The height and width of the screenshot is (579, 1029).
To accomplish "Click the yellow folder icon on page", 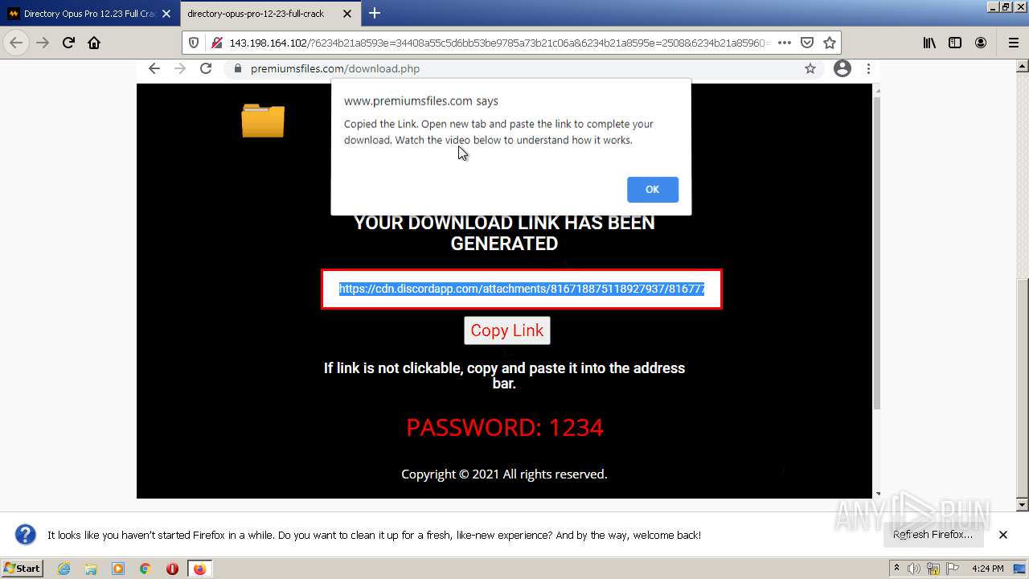I will pos(263,121).
